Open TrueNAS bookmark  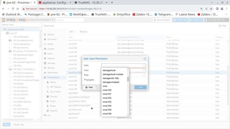(101, 14)
